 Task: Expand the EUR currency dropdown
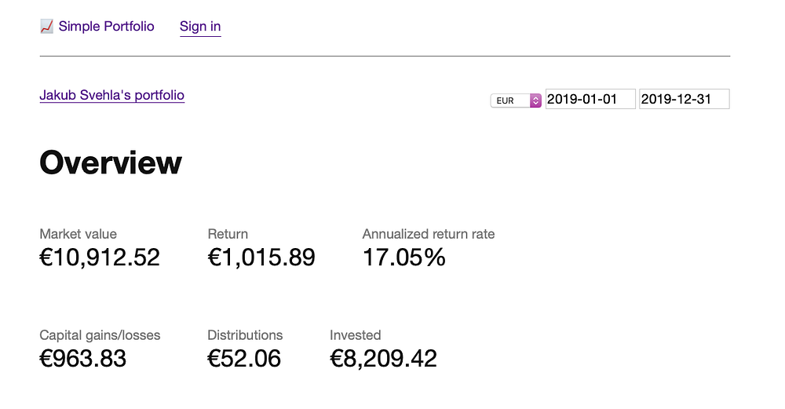coord(516,100)
